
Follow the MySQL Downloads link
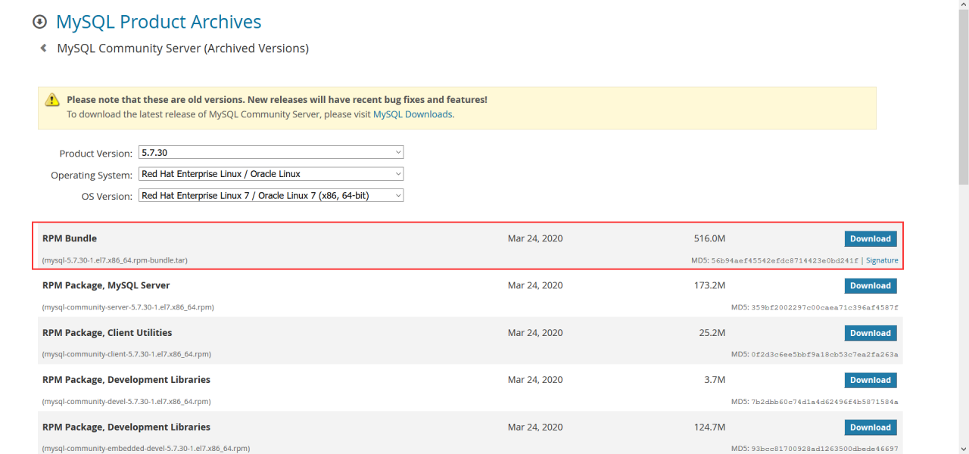[x=413, y=114]
